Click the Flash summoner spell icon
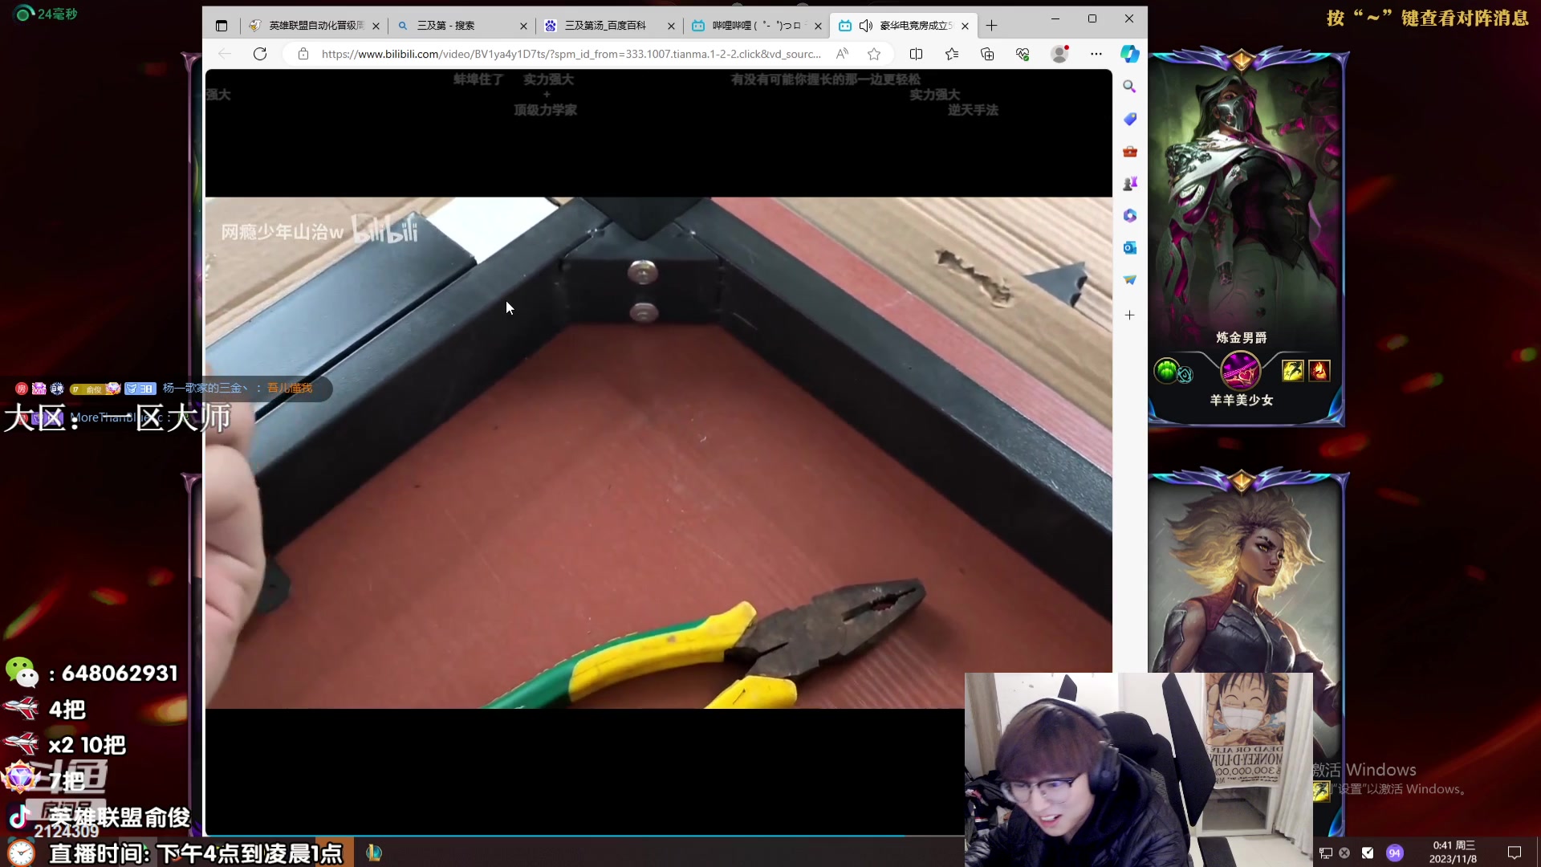Image resolution: width=1541 pixels, height=867 pixels. (x=1292, y=370)
